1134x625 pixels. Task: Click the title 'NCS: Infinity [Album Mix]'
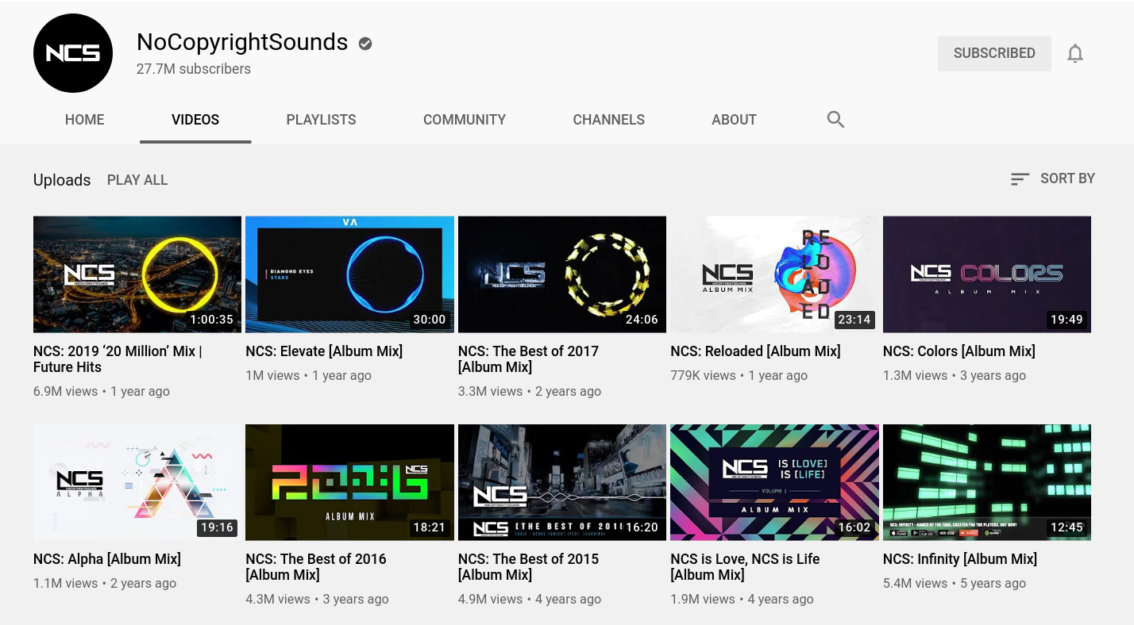pos(960,559)
